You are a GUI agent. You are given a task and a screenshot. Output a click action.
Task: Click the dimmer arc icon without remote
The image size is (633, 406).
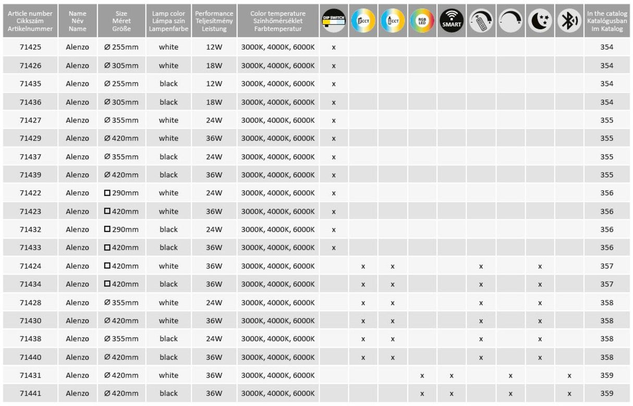point(510,21)
